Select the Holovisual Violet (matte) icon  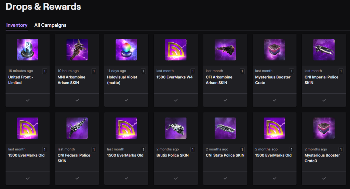click(x=126, y=50)
